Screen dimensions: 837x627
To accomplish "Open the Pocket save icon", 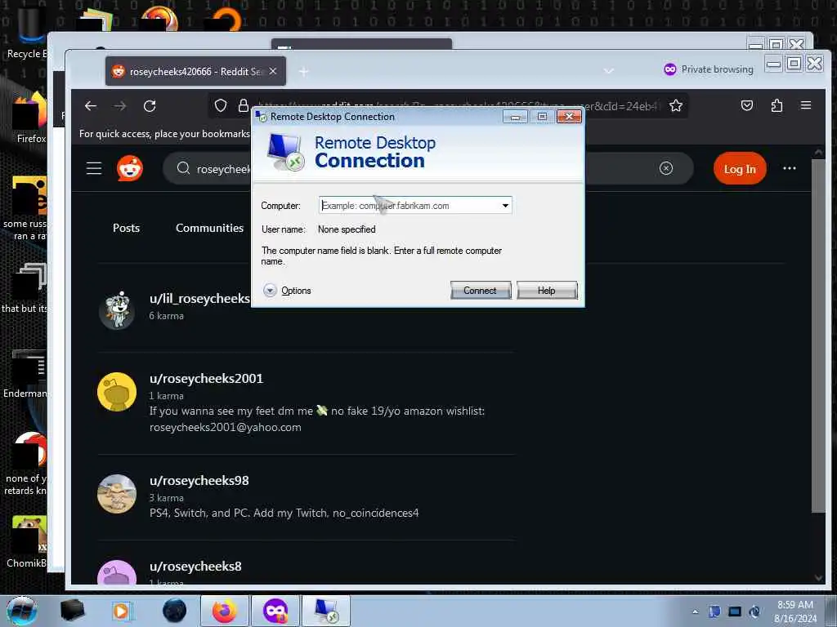I will point(747,105).
